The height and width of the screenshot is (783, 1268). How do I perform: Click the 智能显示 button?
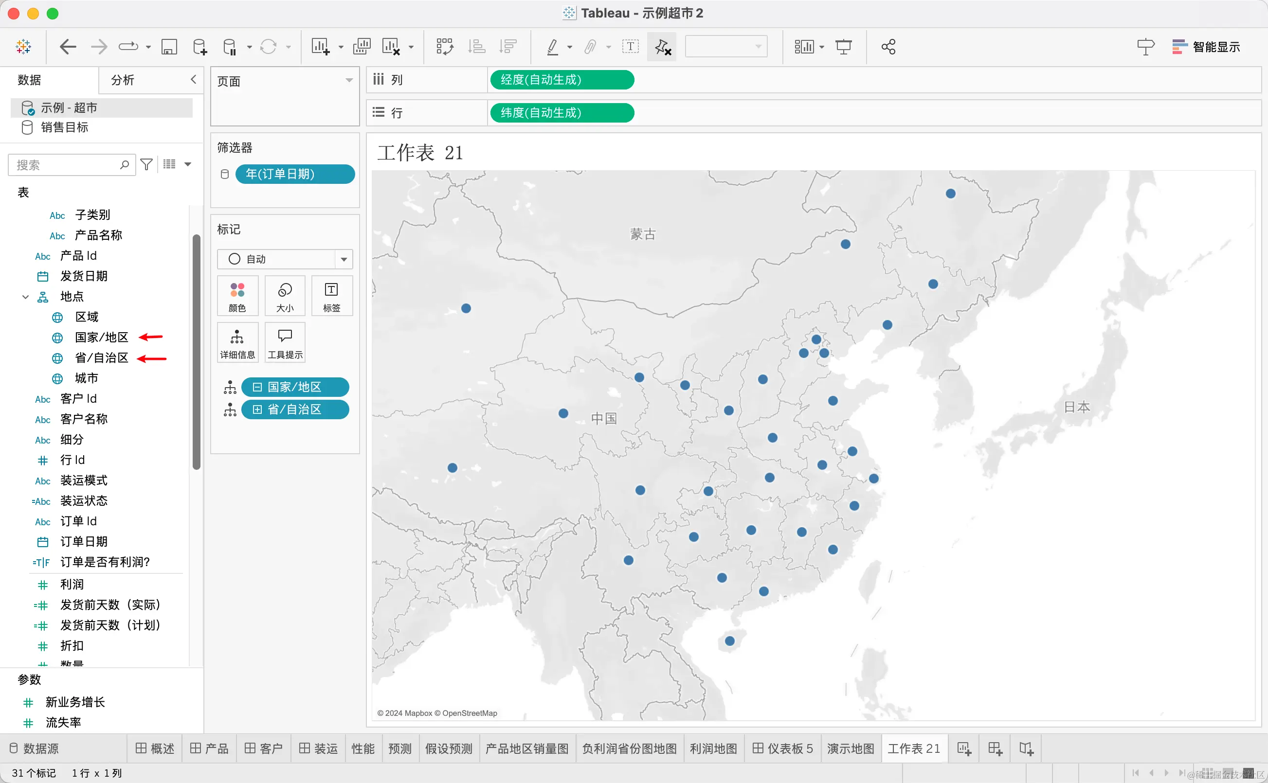pos(1206,47)
